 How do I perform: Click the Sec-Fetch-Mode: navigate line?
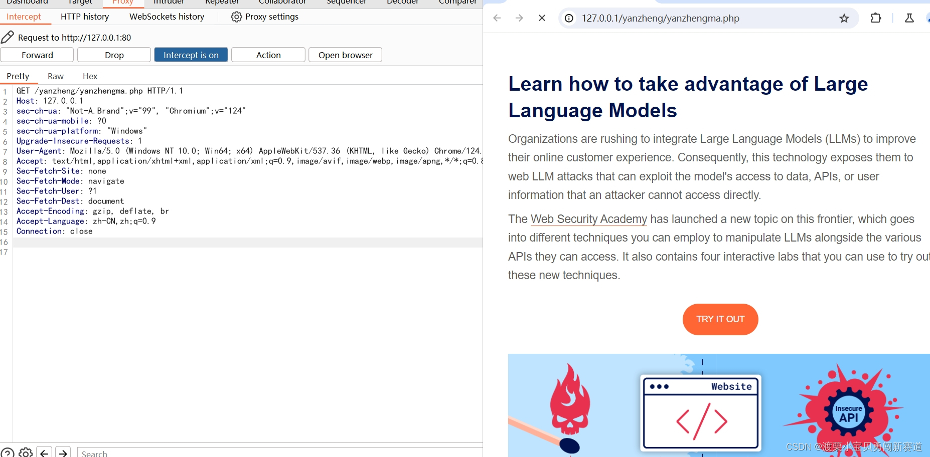point(70,181)
